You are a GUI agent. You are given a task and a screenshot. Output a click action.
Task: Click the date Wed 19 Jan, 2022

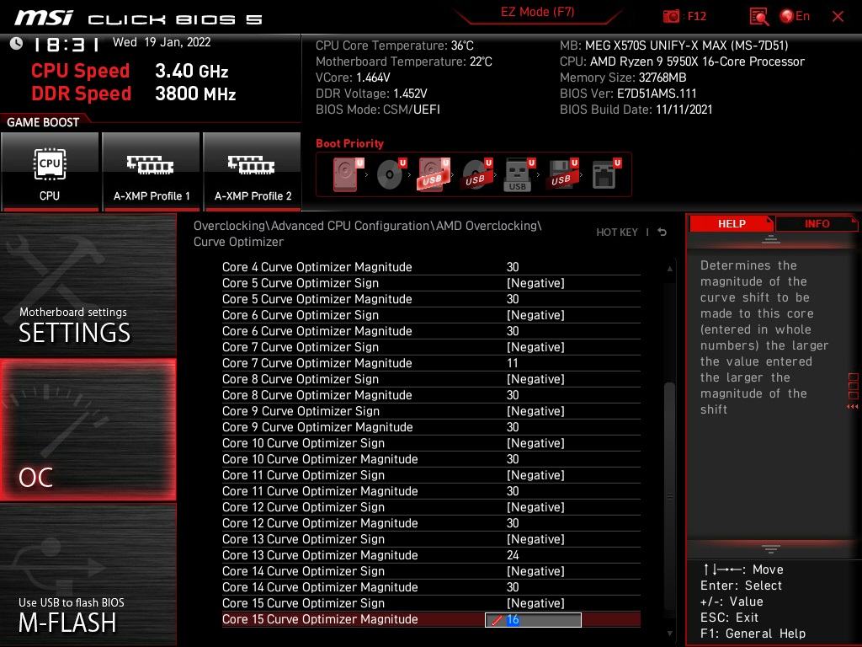click(x=162, y=42)
